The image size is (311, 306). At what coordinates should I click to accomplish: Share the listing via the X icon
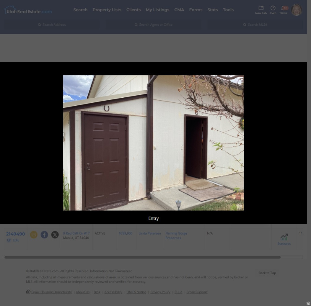point(55,234)
